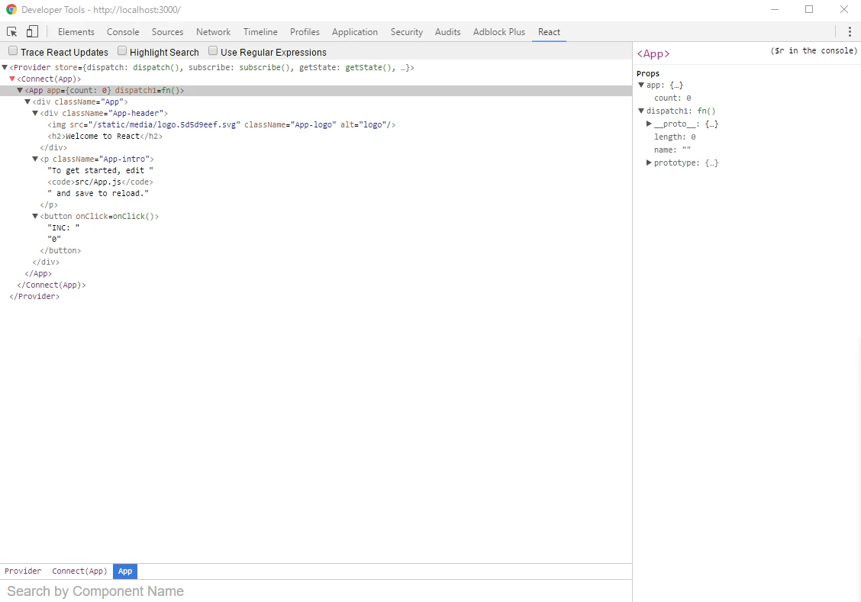Select Connect(App) in the breadcrumb bar

[x=79, y=571]
